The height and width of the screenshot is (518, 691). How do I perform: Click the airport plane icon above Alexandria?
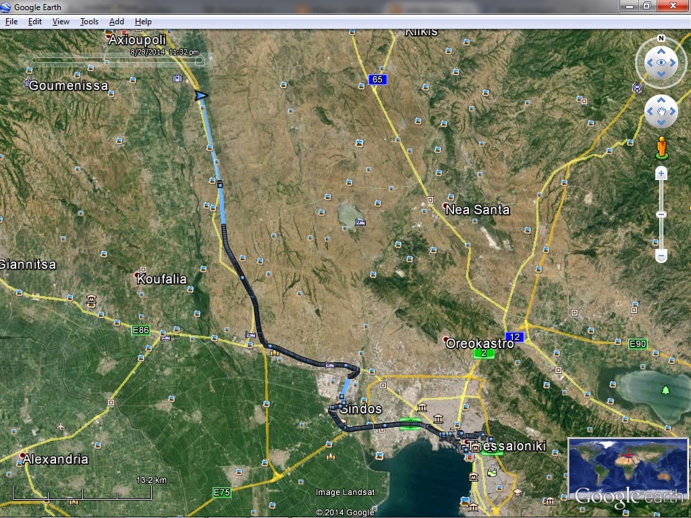coord(60,426)
